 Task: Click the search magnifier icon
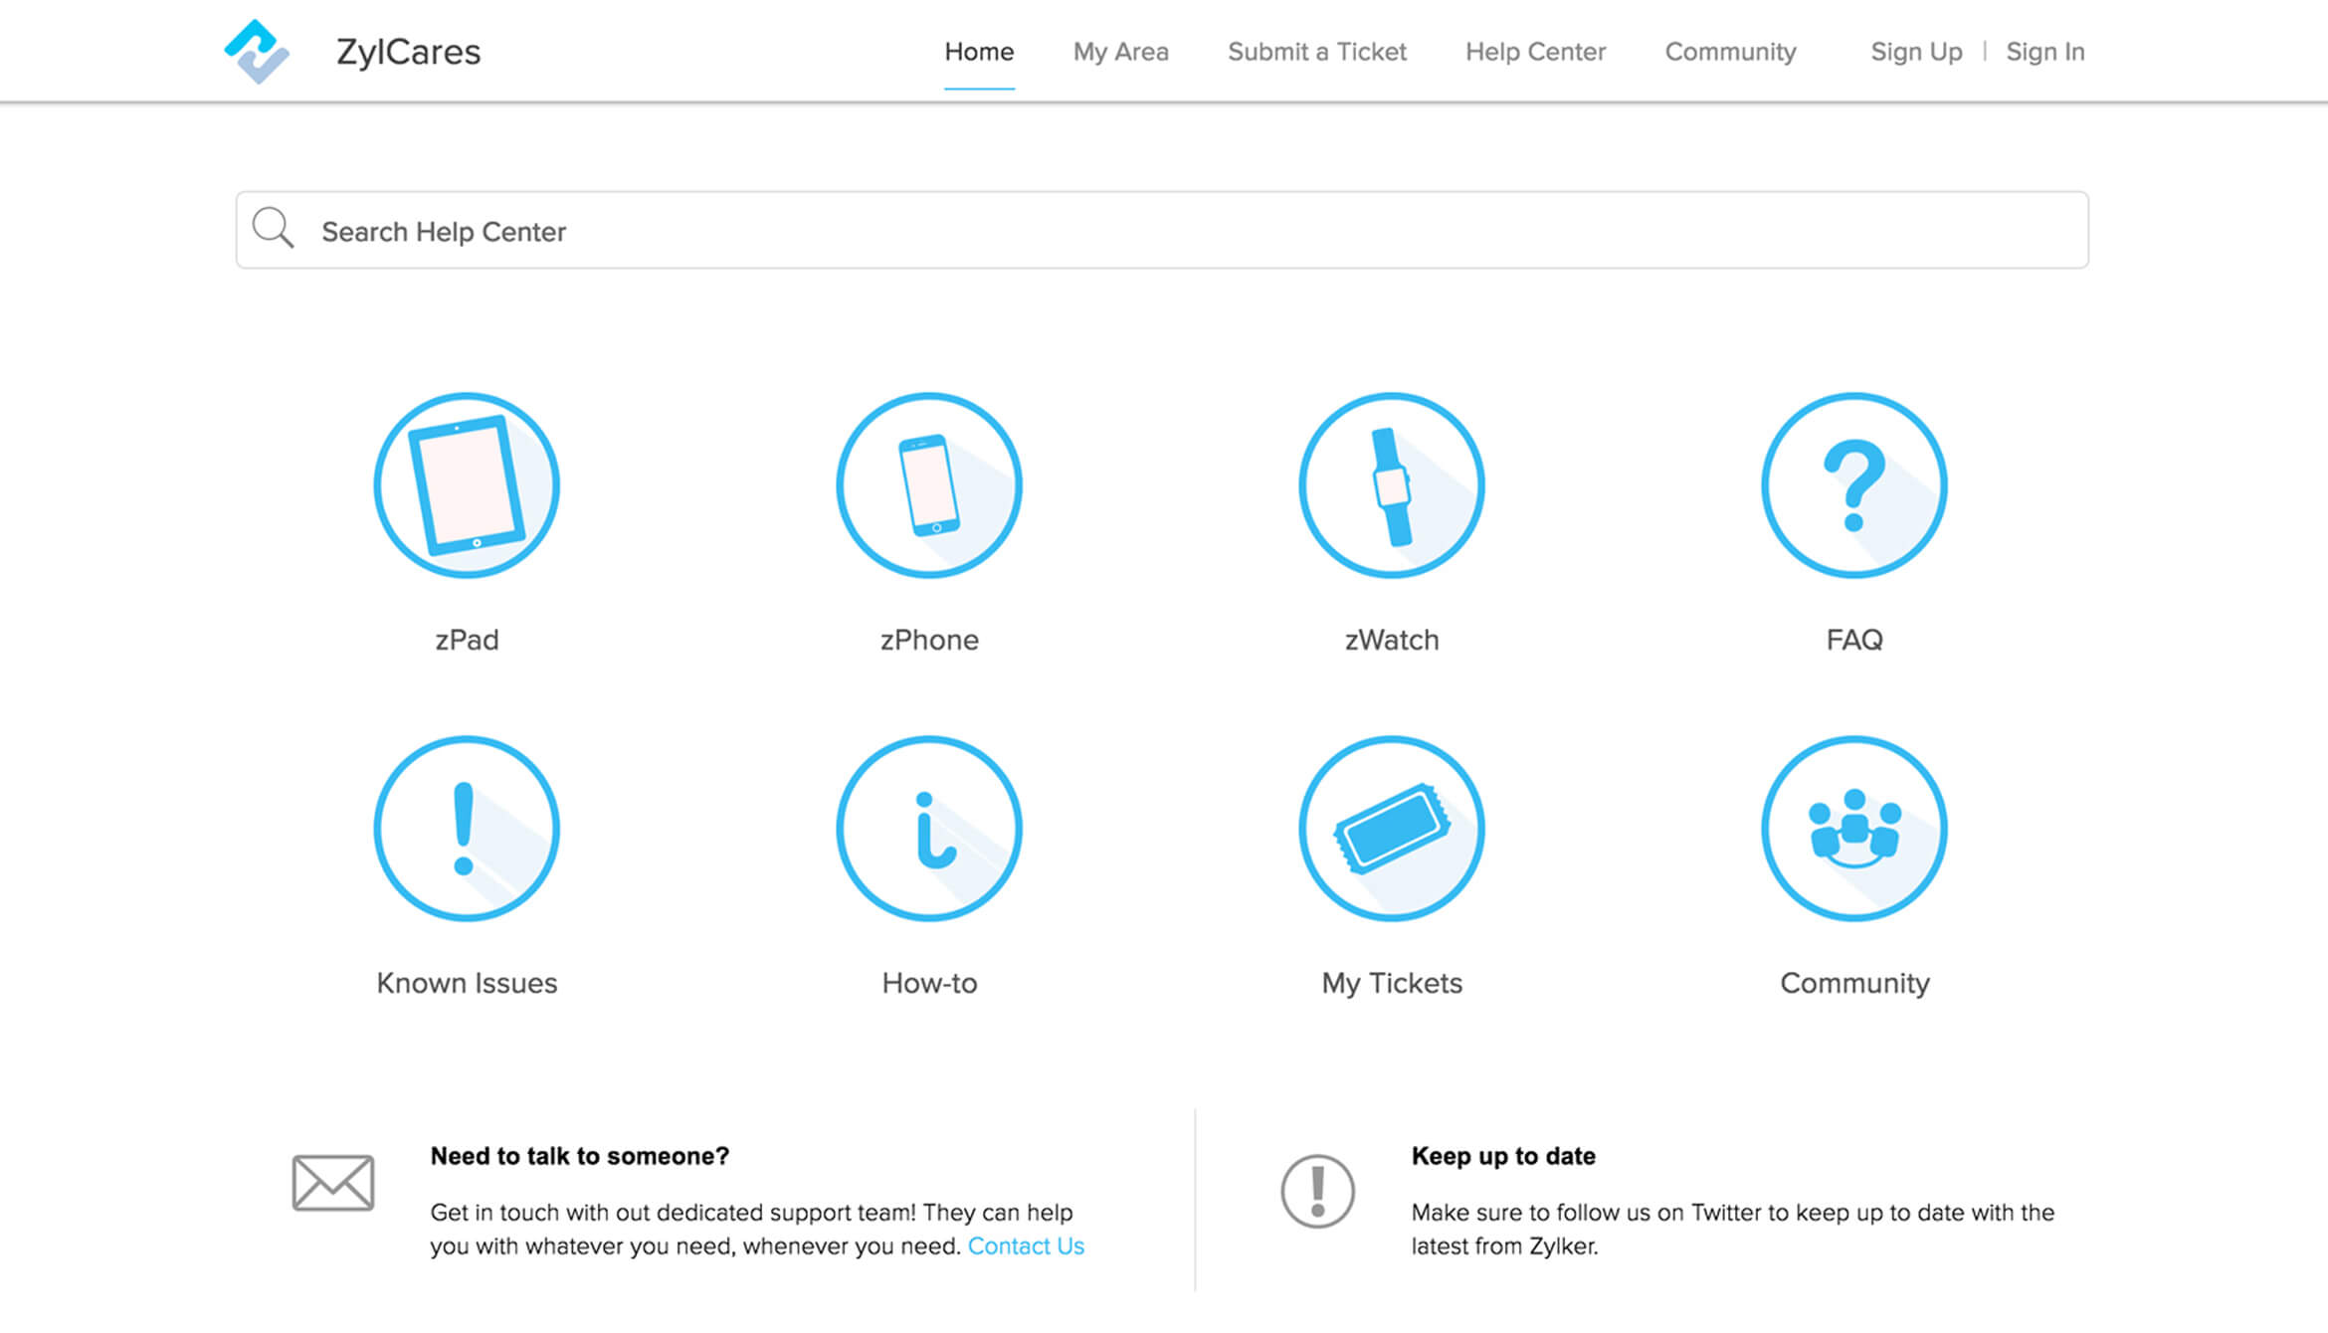click(273, 228)
